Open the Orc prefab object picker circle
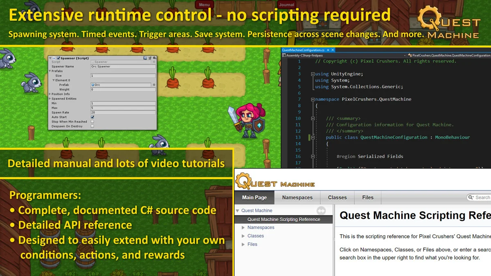This screenshot has width=491, height=276. [154, 85]
